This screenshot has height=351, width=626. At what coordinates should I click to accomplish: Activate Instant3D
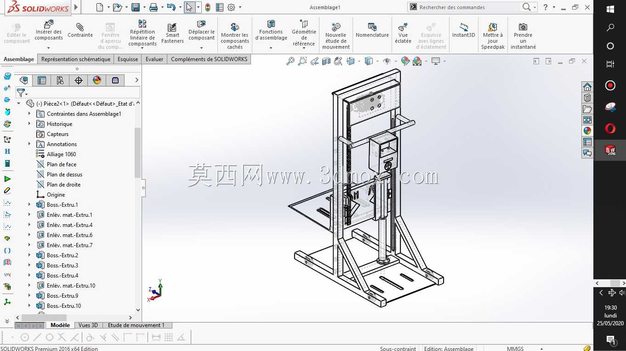click(464, 31)
